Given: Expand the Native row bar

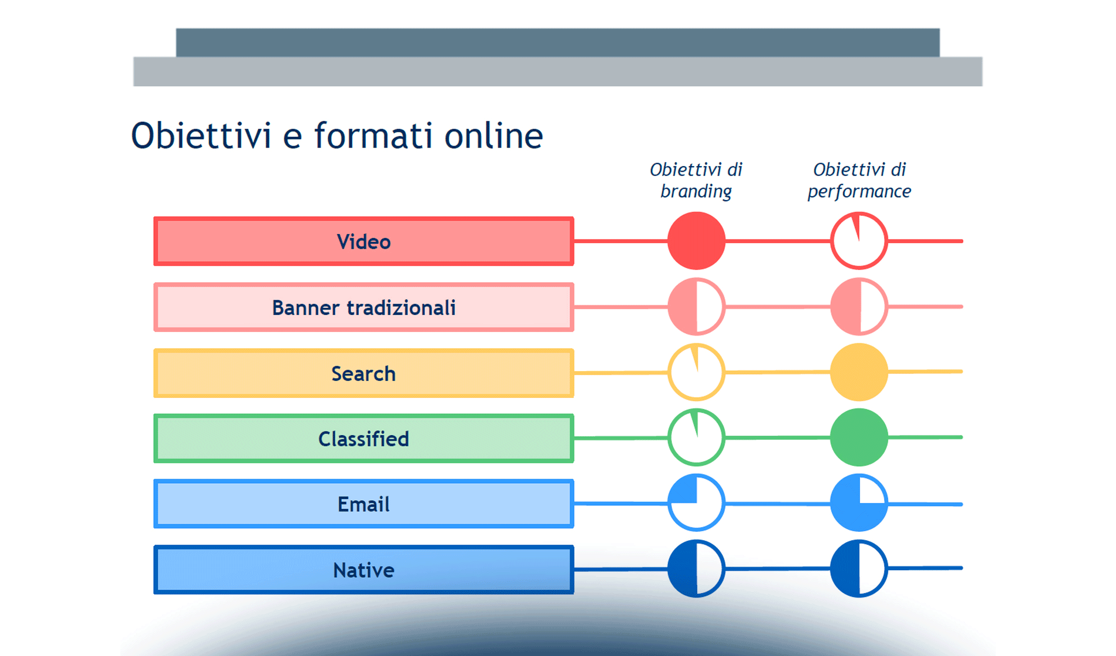Looking at the screenshot, I should (x=363, y=570).
